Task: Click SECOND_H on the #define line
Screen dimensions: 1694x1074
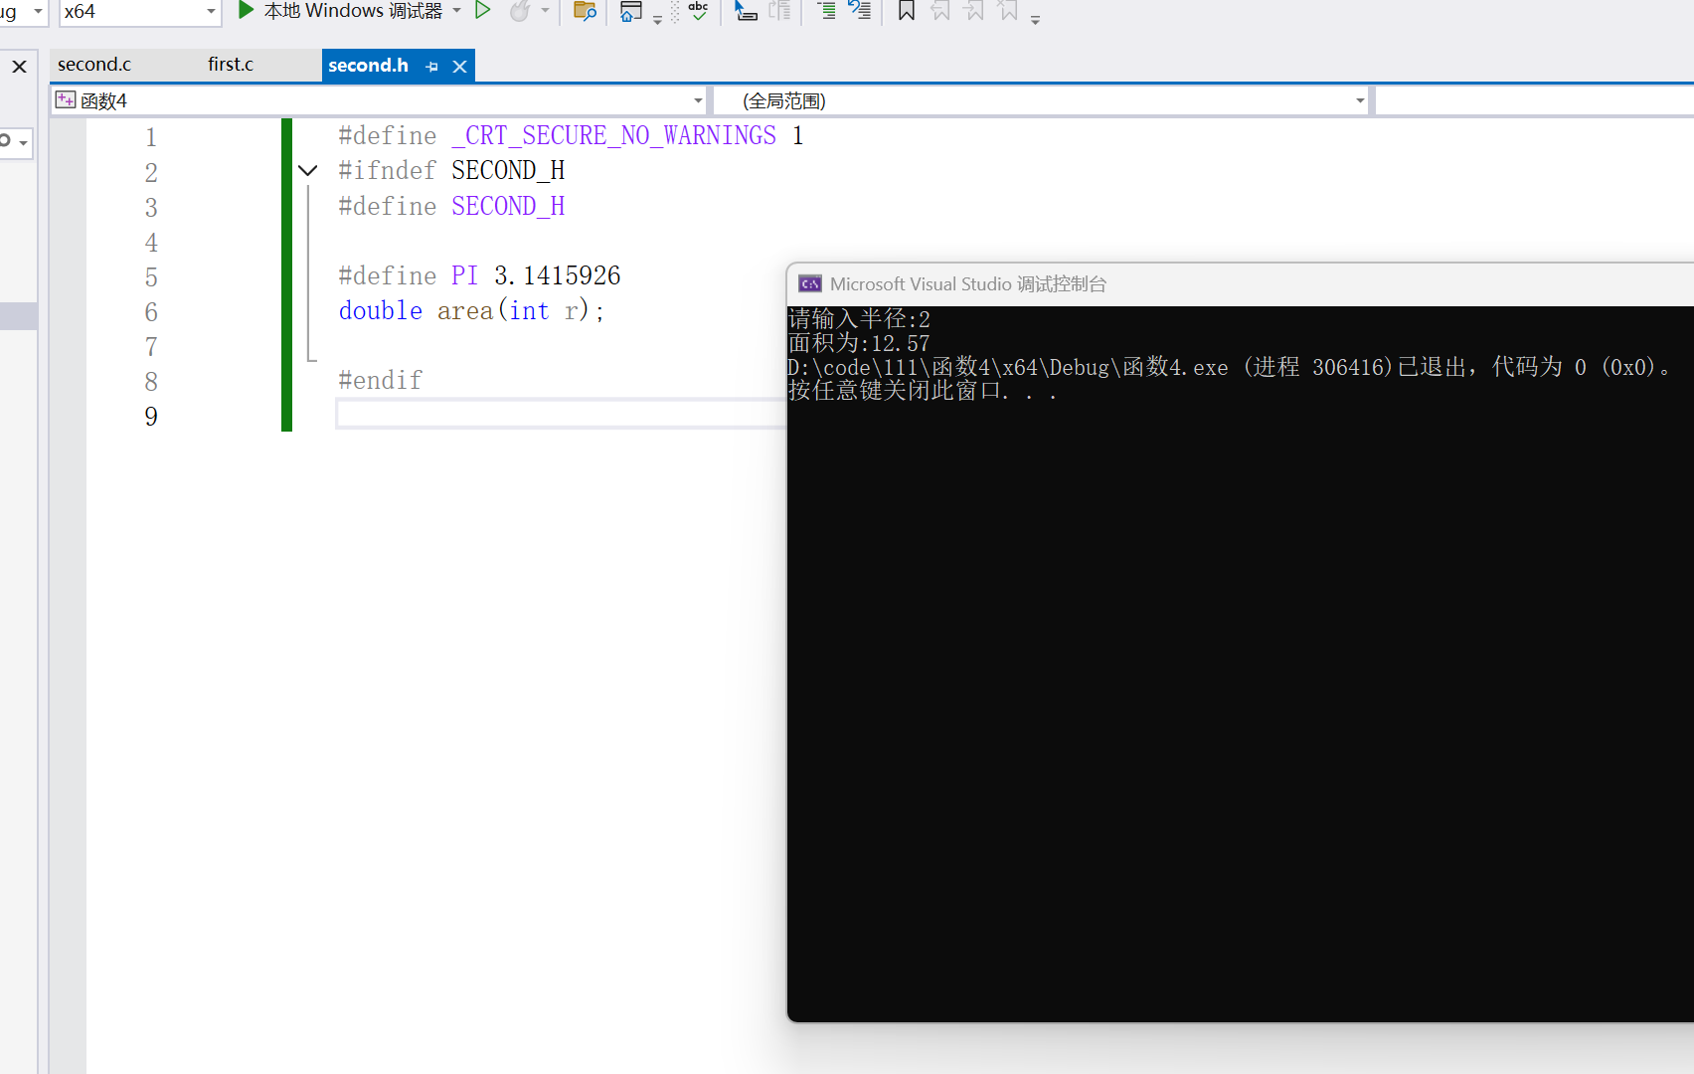Action: click(508, 206)
